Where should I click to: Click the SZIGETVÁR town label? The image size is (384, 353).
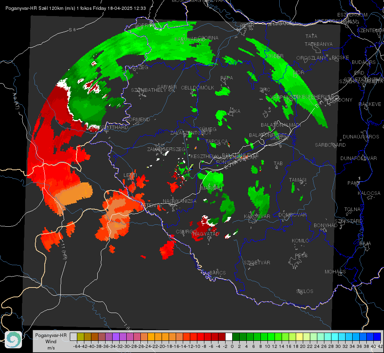257,263
